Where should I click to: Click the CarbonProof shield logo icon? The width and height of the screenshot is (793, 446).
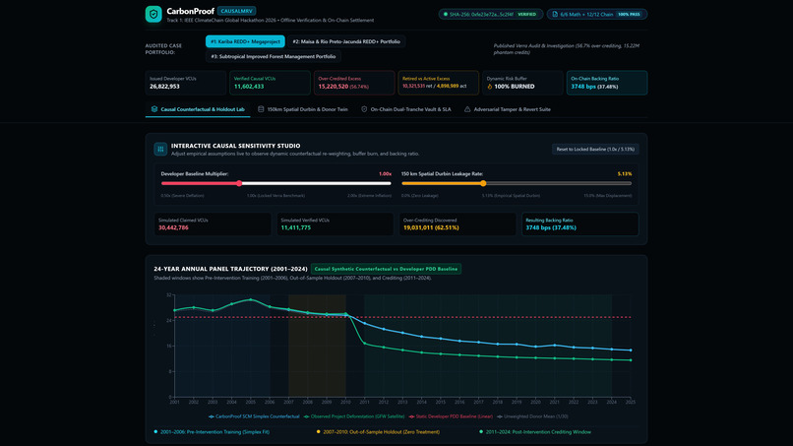[x=153, y=14]
